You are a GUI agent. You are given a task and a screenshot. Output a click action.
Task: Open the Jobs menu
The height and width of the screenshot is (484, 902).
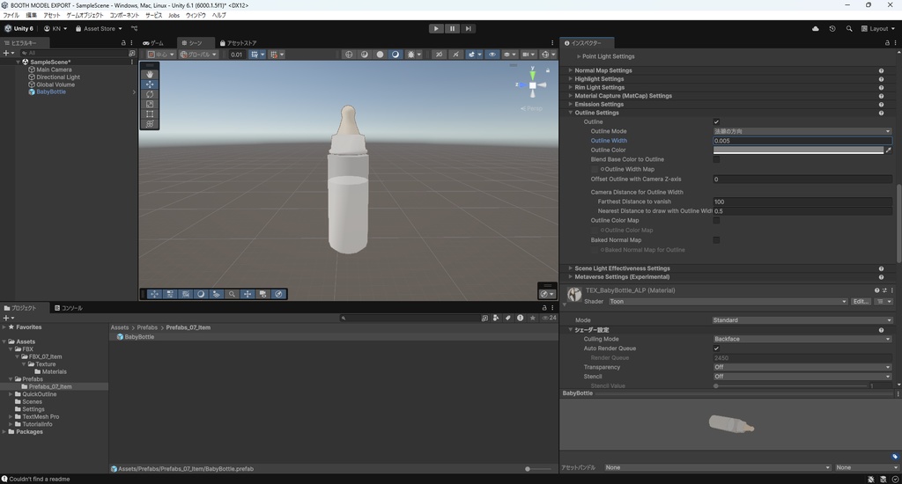coord(174,16)
